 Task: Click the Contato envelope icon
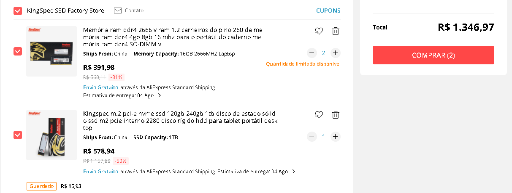pos(118,11)
